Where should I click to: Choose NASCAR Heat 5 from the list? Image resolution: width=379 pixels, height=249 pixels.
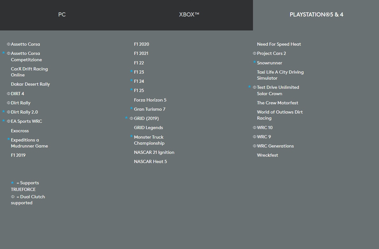click(151, 161)
